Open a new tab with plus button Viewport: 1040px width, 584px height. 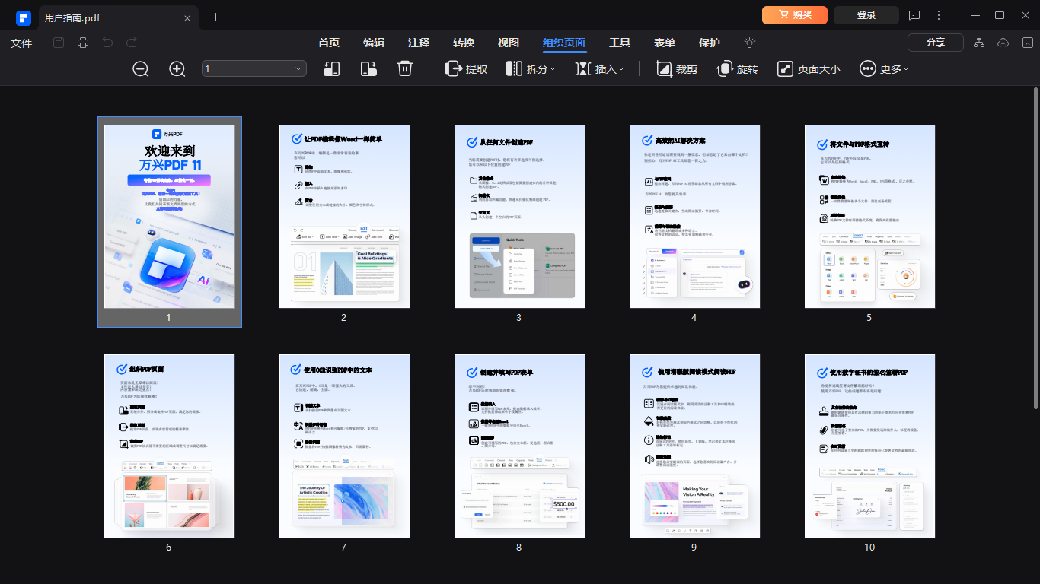click(x=215, y=17)
